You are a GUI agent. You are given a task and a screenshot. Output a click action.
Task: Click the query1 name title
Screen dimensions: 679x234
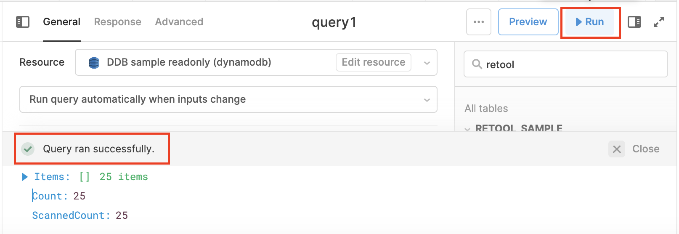click(334, 22)
